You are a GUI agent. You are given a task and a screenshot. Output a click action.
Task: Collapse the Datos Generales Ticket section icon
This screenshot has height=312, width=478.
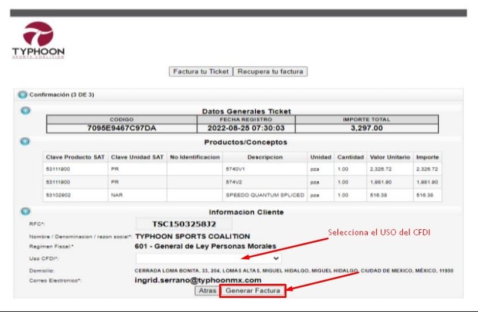pos(26,110)
